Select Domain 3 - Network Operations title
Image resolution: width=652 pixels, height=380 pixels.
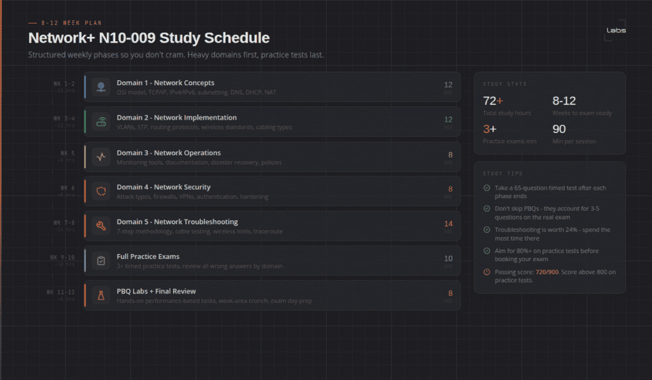tap(168, 153)
